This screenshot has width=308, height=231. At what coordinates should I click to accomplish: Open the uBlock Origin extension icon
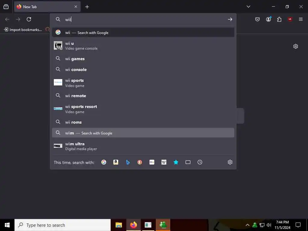290,19
